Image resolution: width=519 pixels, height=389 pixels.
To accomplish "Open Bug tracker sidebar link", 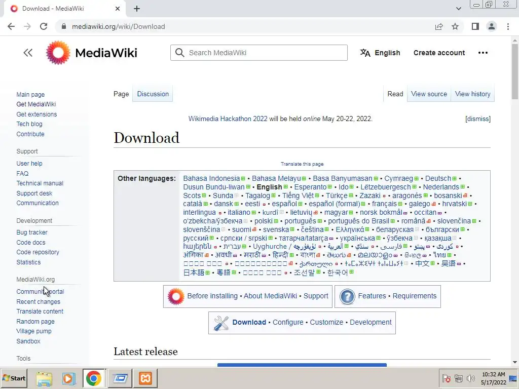I will (x=32, y=232).
